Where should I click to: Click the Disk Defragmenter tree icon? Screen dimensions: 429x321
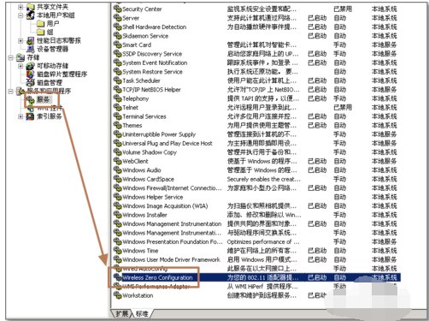point(31,74)
